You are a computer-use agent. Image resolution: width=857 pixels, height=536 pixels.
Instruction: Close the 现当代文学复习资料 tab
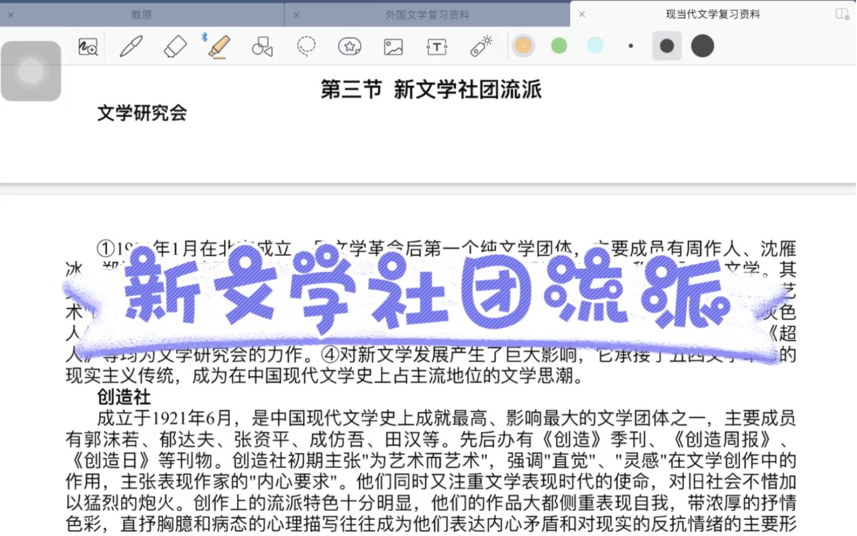[x=581, y=15]
